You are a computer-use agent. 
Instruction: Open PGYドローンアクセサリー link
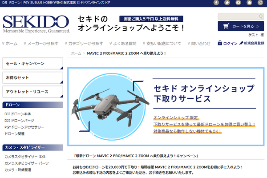(x=24, y=127)
